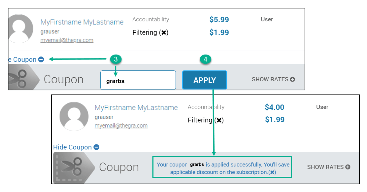Open MyFirstname MyLastname profile in upper panel
Viewport: 367px width, 192px height.
82,22
